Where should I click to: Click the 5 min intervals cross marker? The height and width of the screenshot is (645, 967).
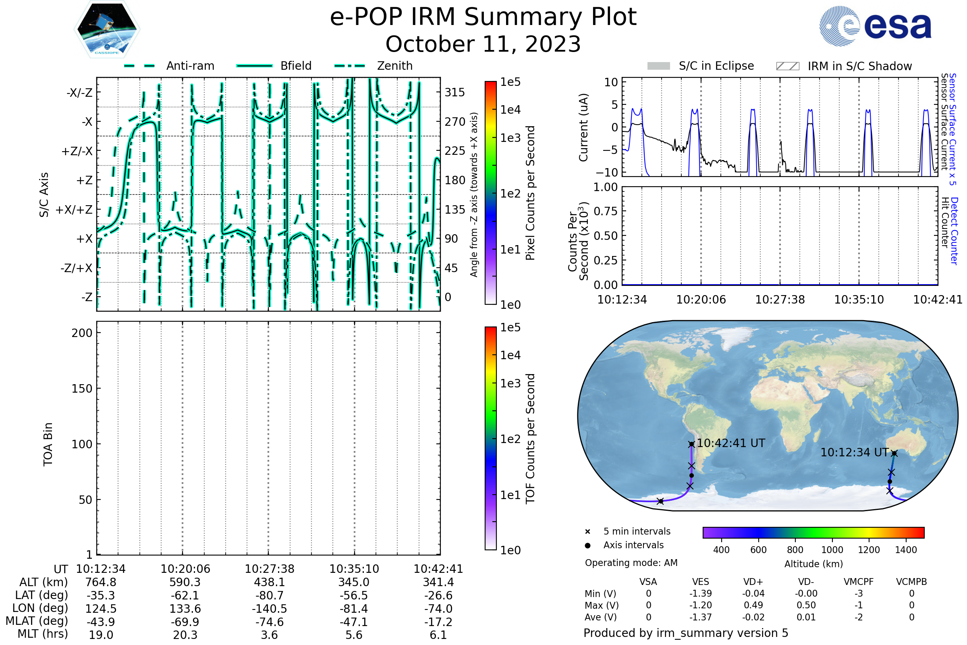click(x=587, y=532)
